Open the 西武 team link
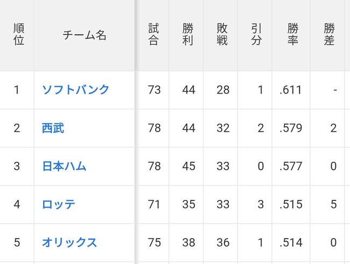 click(x=53, y=128)
